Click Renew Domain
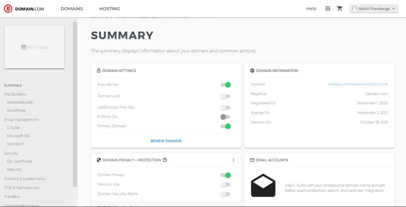 [166, 141]
